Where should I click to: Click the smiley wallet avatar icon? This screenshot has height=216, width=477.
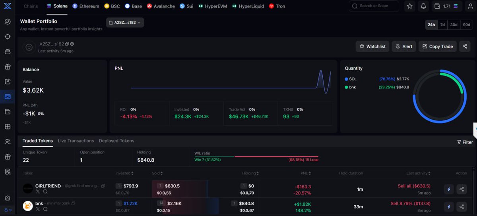29,47
